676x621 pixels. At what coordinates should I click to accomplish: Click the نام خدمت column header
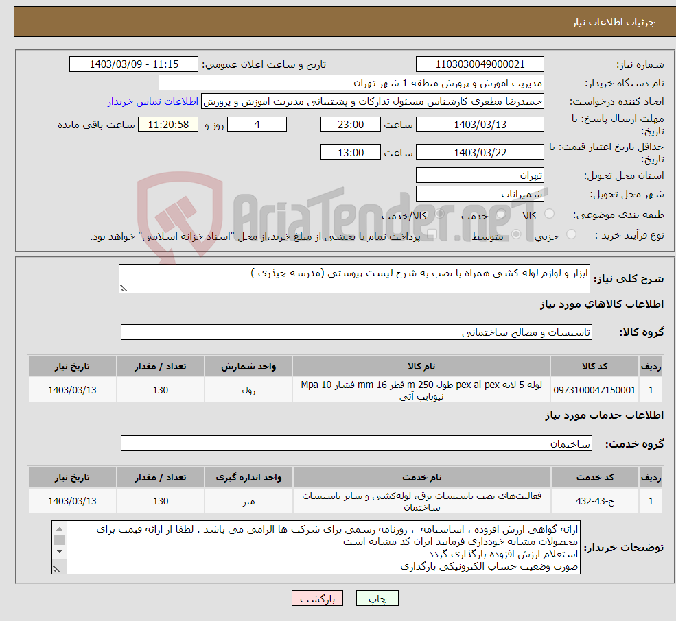[421, 477]
